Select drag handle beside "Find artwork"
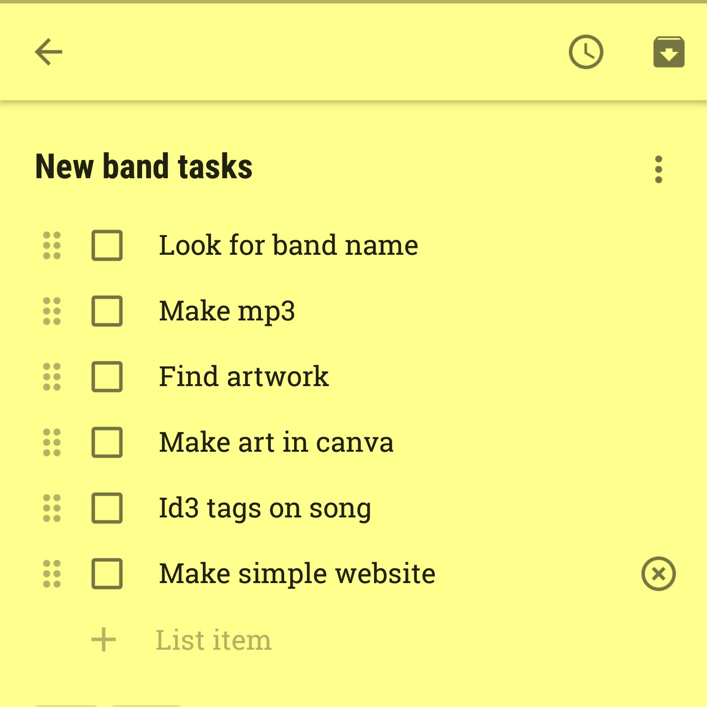The height and width of the screenshot is (707, 707). coord(52,377)
